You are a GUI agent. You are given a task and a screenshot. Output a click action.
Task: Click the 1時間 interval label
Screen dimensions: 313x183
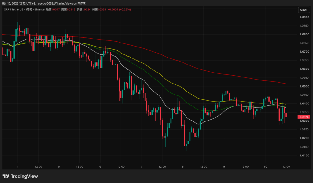29,9
